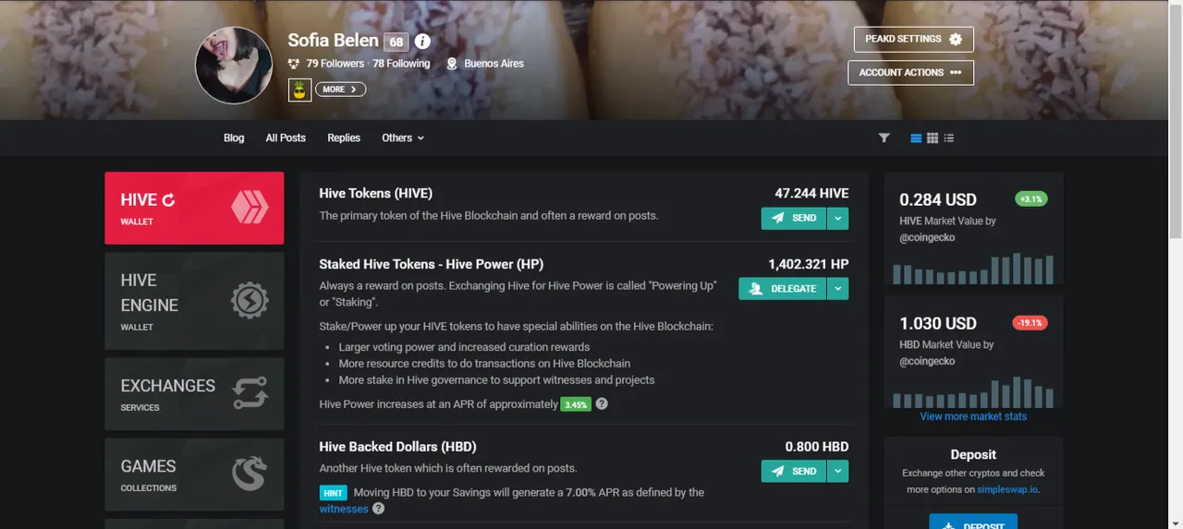The width and height of the screenshot is (1183, 529).
Task: Click the location pin icon by Buenos Aires
Action: click(x=452, y=64)
